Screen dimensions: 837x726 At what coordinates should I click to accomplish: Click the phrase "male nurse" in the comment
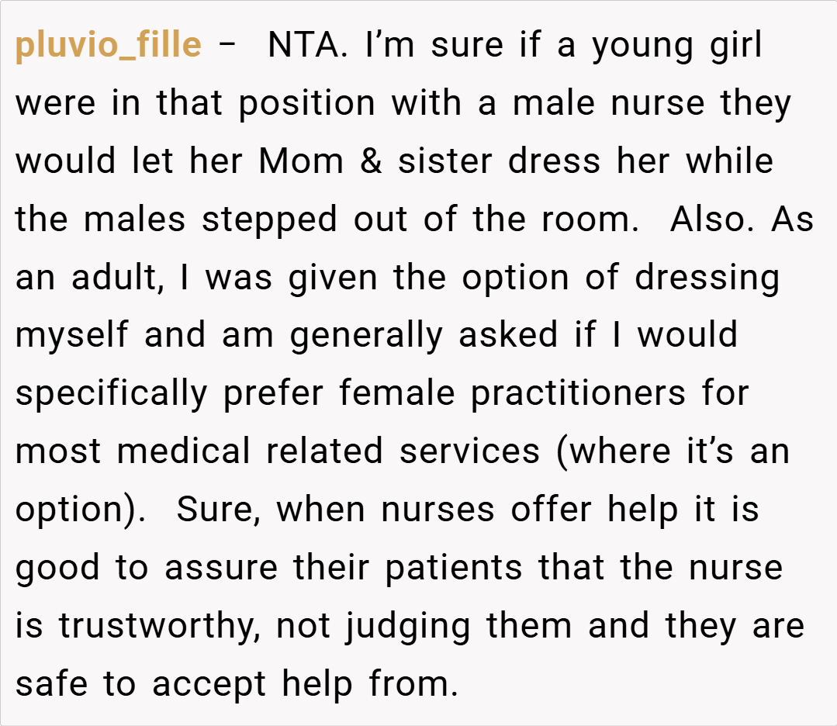[605, 104]
